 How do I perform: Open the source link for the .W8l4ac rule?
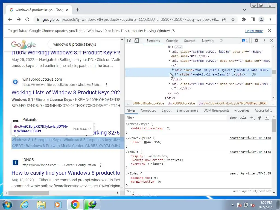pos(250,173)
